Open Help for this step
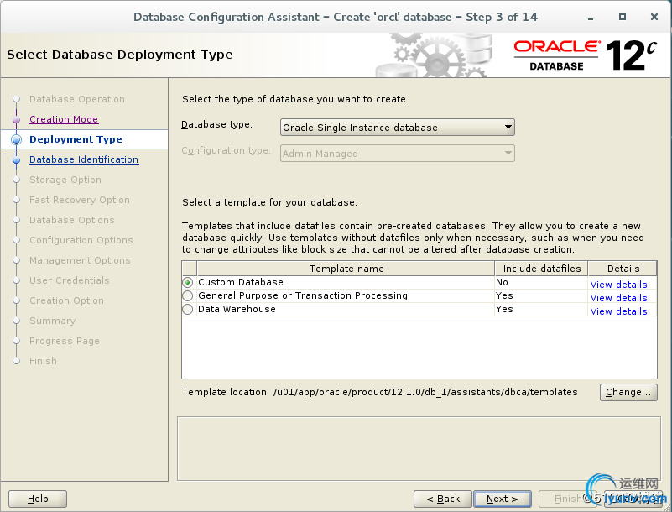Image resolution: width=672 pixels, height=512 pixels. [38, 499]
